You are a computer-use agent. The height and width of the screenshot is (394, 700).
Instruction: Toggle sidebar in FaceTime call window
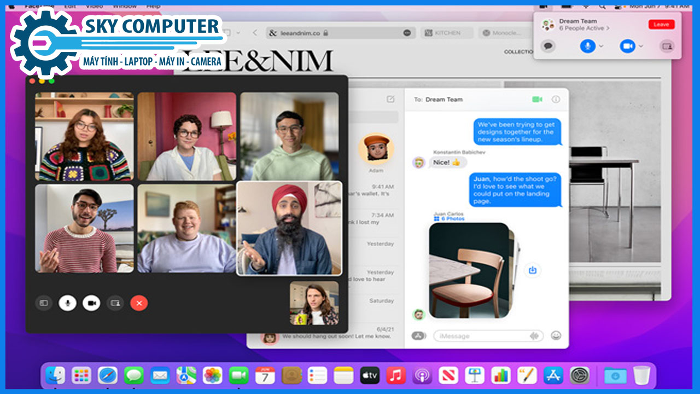tap(44, 303)
